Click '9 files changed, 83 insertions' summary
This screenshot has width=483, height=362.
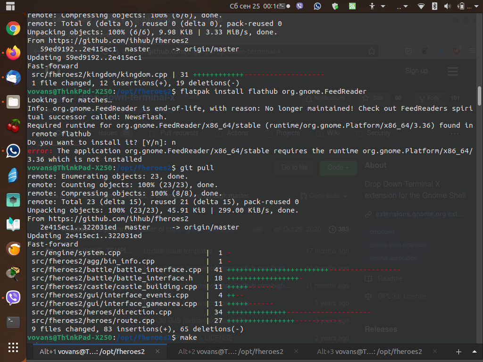click(x=138, y=329)
